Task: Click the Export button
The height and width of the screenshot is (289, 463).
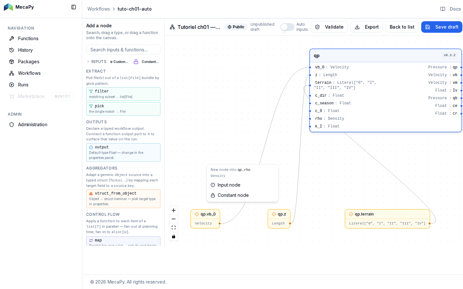Action: [x=367, y=27]
